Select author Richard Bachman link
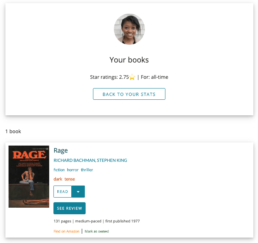This screenshot has width=258, height=243. pos(74,160)
